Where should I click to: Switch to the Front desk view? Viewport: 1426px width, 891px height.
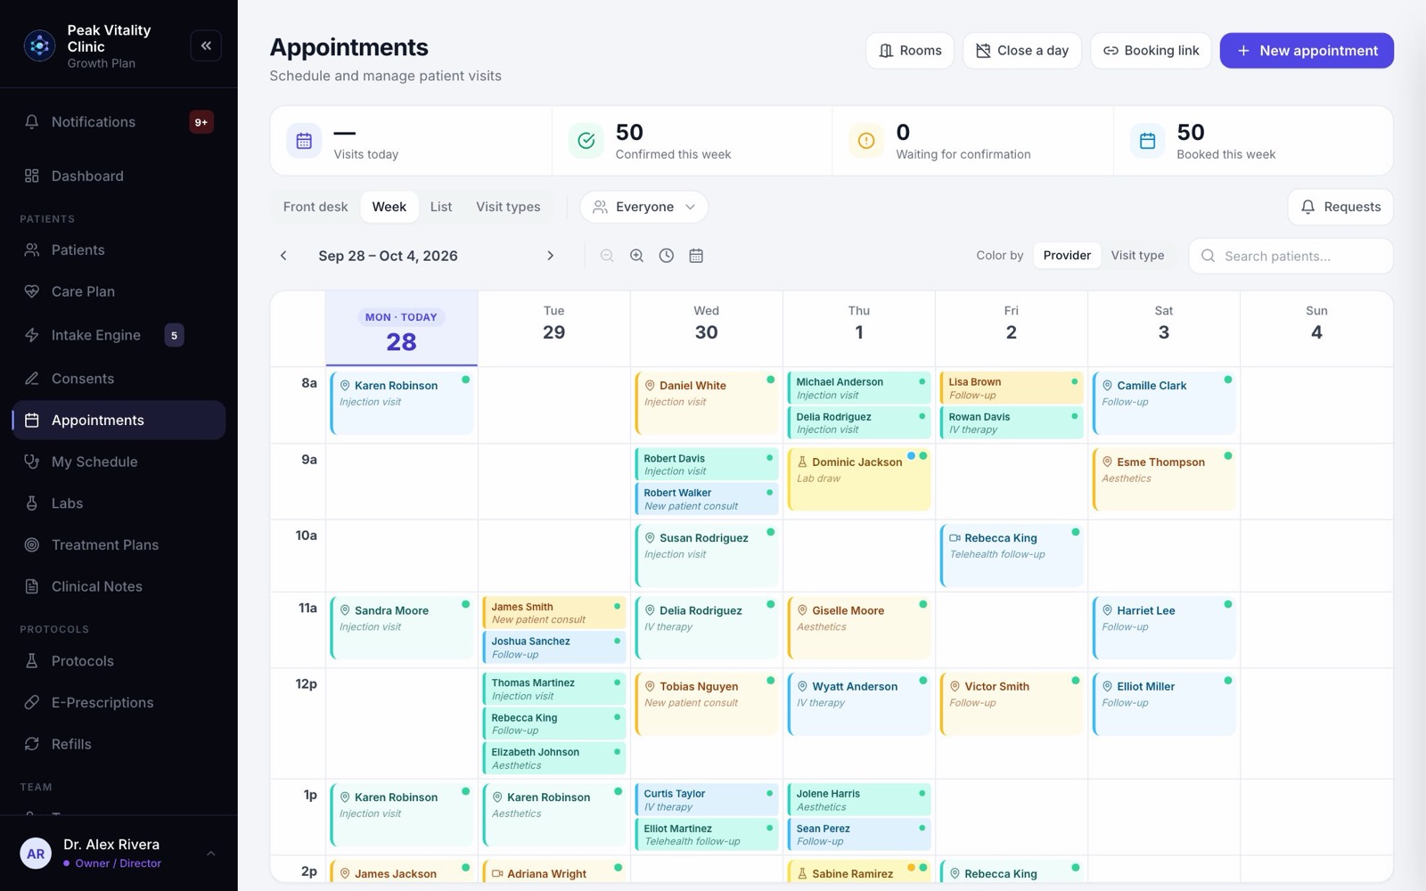pos(316,207)
